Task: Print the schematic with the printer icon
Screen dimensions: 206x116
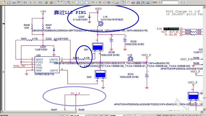Action: point(14,2)
